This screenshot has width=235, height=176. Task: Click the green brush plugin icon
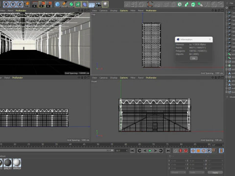(200, 4)
